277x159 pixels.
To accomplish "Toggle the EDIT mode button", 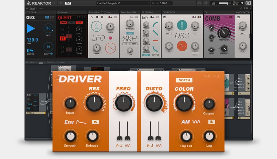I will 68,3.
